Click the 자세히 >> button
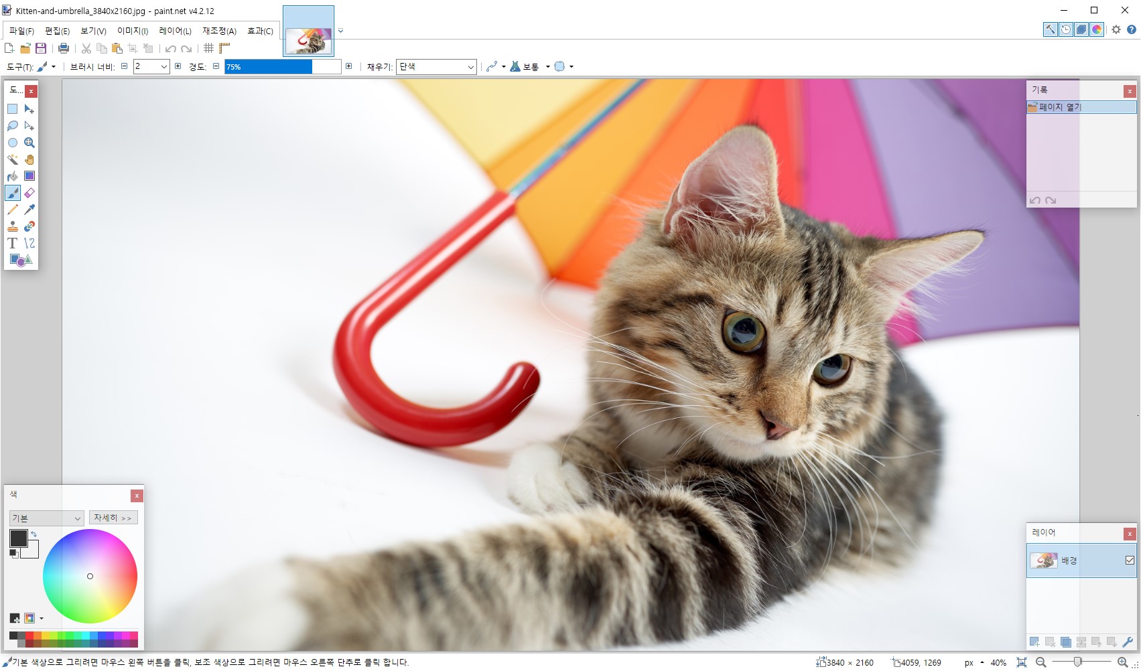The height and width of the screenshot is (671, 1141). point(113,518)
